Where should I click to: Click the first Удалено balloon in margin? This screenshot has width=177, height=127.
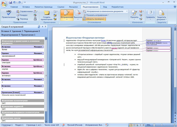pos(158,41)
